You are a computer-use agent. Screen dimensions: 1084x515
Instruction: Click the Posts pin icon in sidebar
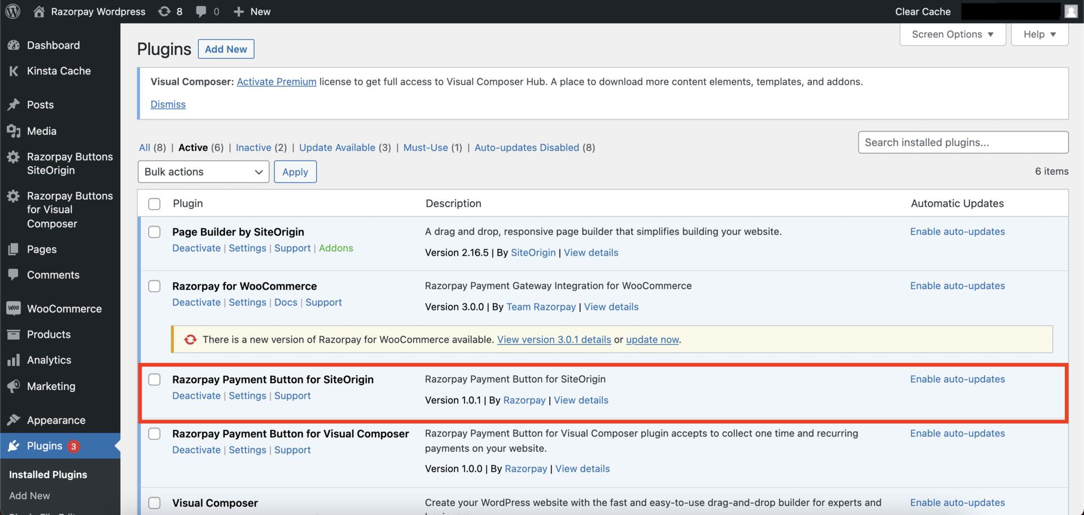tap(14, 105)
